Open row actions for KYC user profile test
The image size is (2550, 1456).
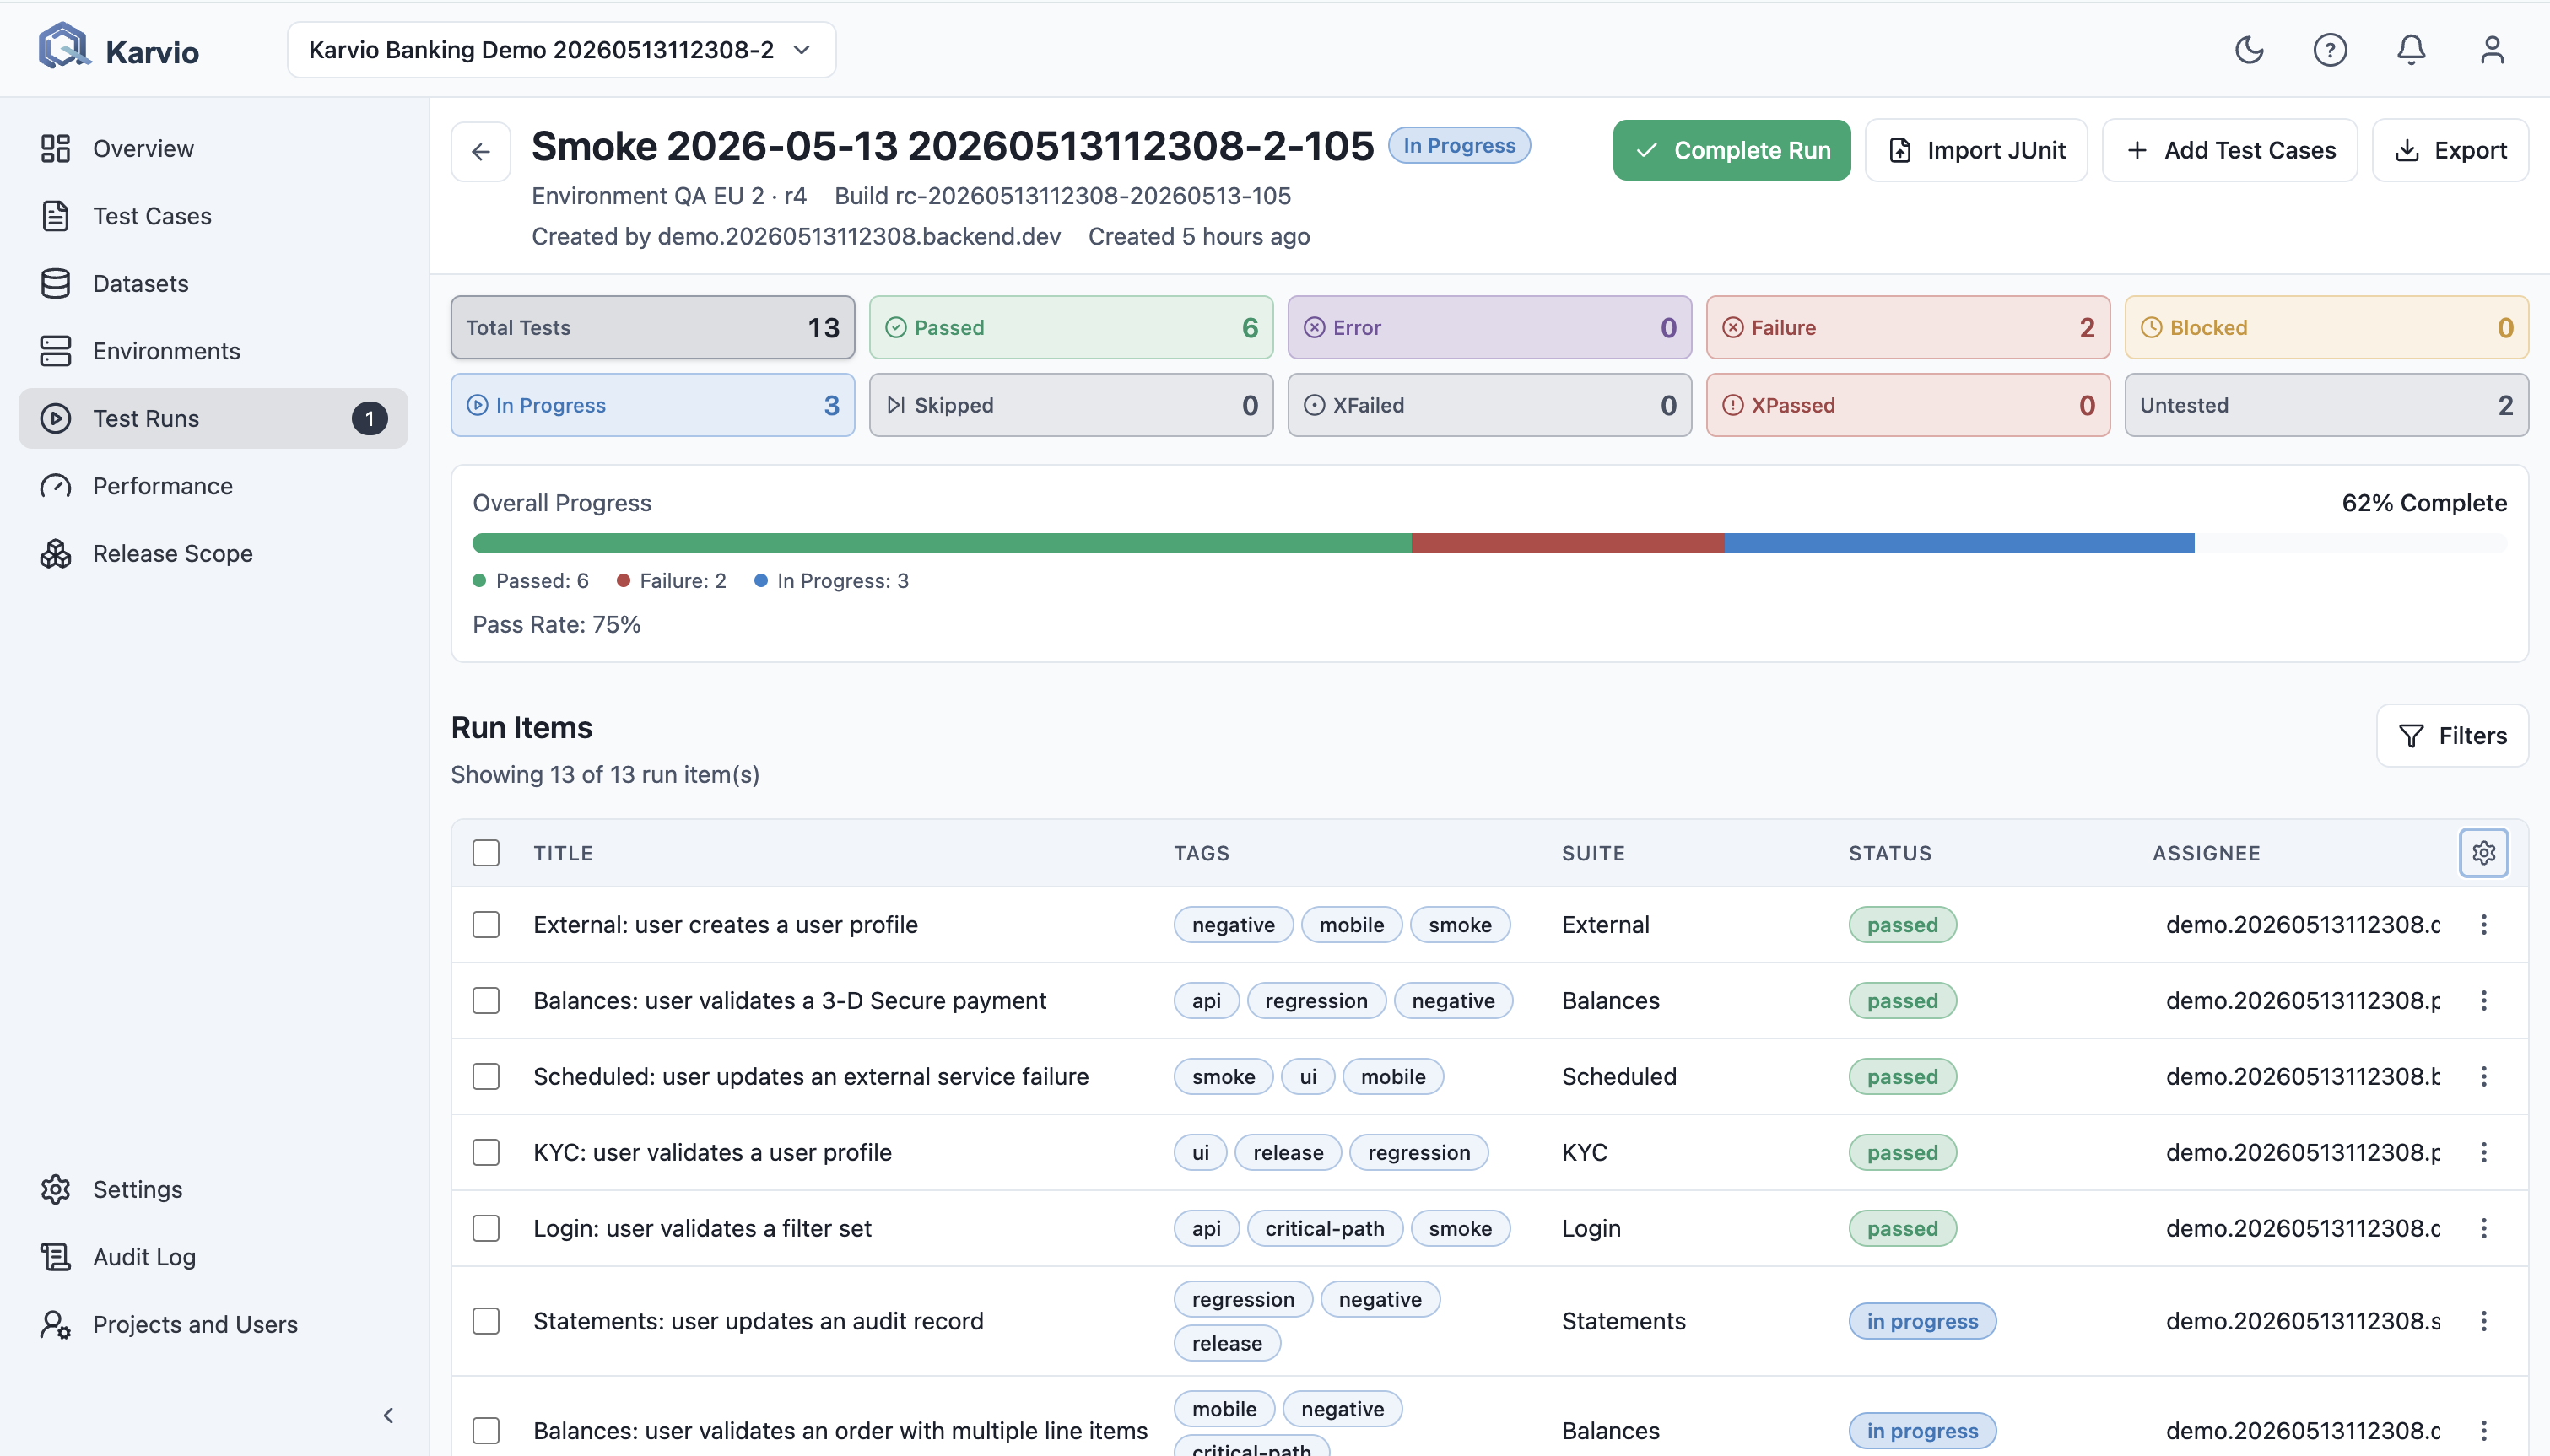click(x=2483, y=1152)
